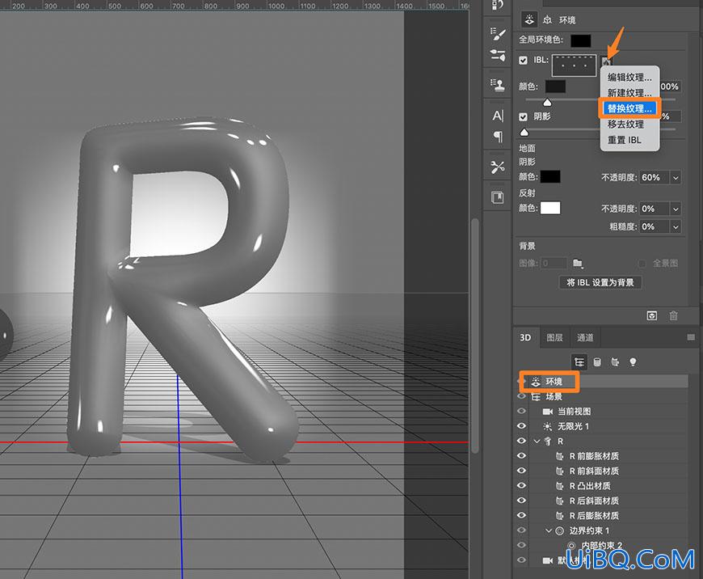This screenshot has height=579, width=703.
Task: Click the trash icon in the Properties panel
Action: click(x=673, y=316)
